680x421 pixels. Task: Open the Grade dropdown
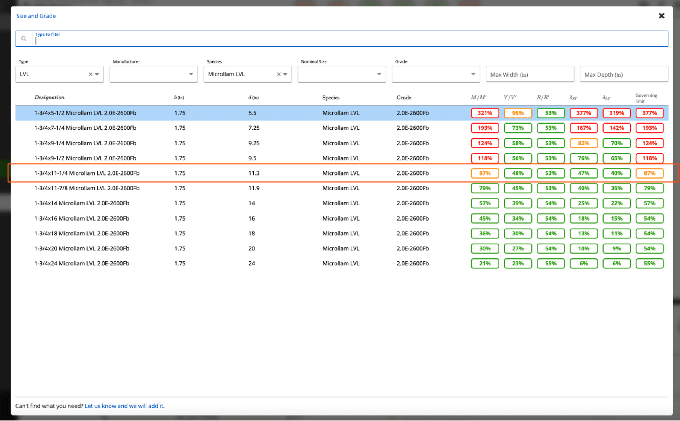436,74
